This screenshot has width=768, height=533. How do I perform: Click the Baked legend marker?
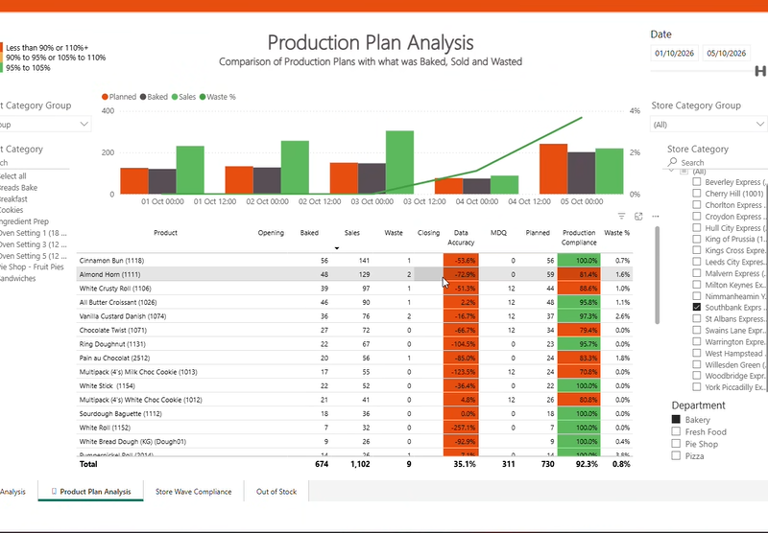click(x=143, y=97)
